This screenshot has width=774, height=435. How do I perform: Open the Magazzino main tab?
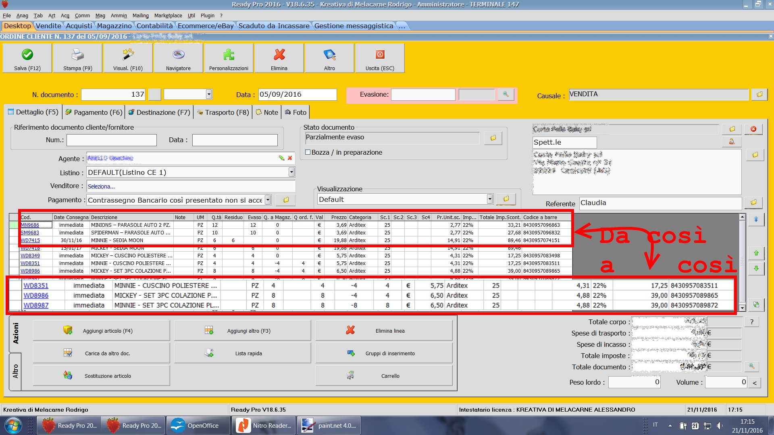(x=114, y=26)
